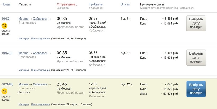Viewport: 217px width, 109px height.
Task: Choose trip date for train 100ЭЩ
Action: point(196,57)
